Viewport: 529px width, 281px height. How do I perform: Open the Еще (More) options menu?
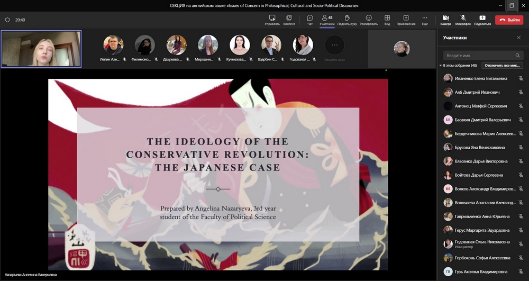[425, 20]
